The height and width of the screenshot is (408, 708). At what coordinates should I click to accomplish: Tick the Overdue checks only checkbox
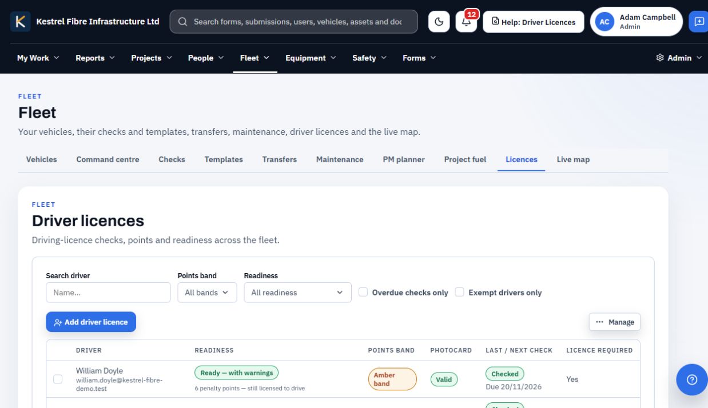[x=363, y=292]
